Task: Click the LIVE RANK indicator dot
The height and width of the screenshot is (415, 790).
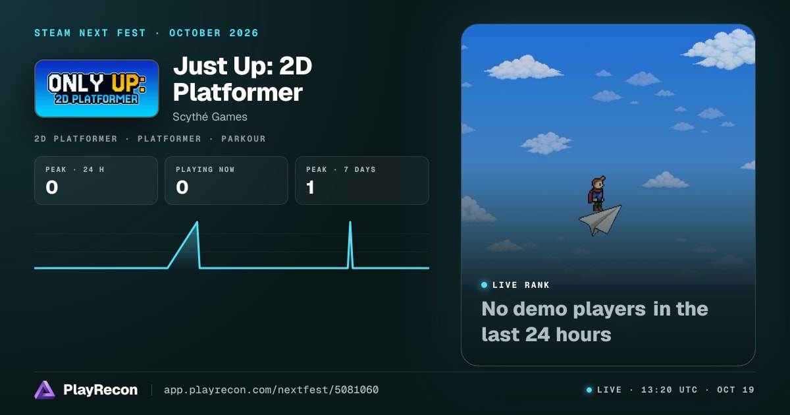Action: [x=485, y=285]
